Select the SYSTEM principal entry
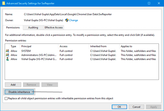Viewport: 164px width, 111px height. [26, 51]
